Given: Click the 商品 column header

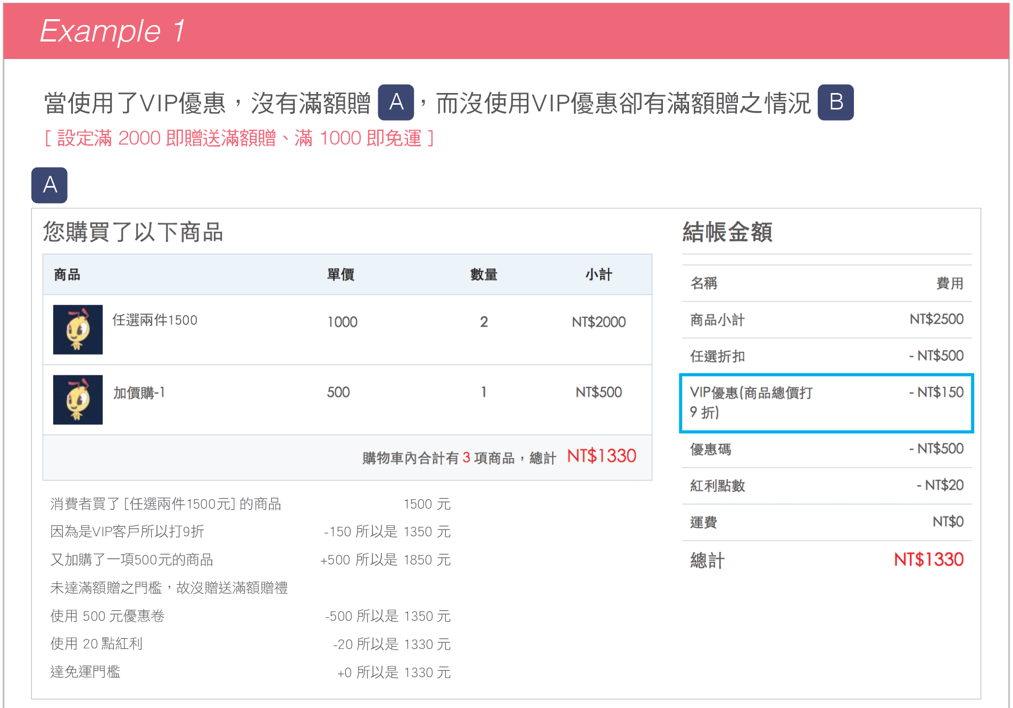Looking at the screenshot, I should pyautogui.click(x=67, y=275).
